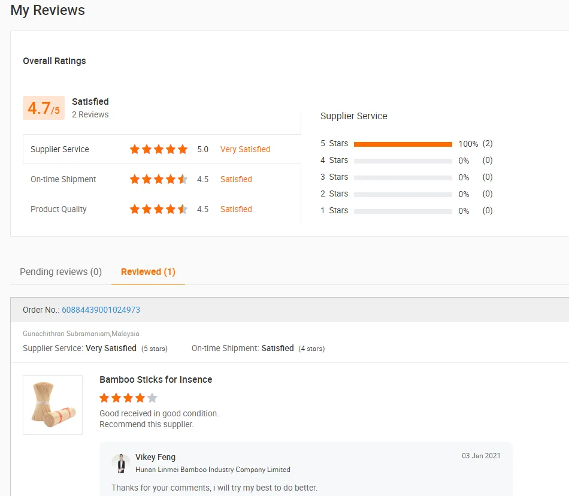Select the Product Quality rating row

point(162,209)
